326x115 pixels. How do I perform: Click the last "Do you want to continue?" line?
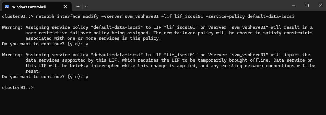click(x=45, y=77)
